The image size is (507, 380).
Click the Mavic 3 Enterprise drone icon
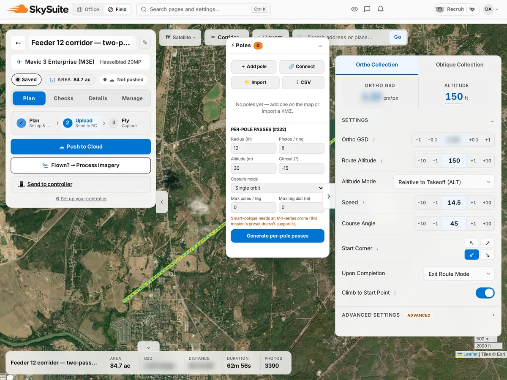[19, 62]
